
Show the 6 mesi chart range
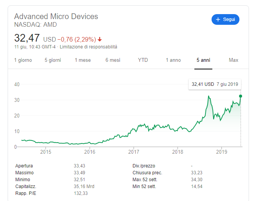(x=113, y=60)
